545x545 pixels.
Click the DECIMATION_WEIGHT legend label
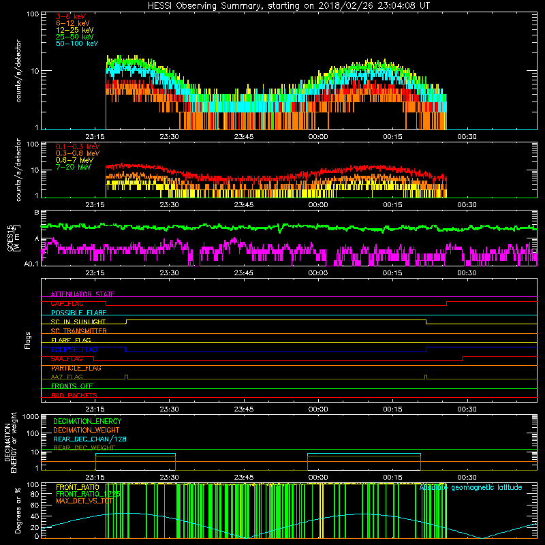87,430
